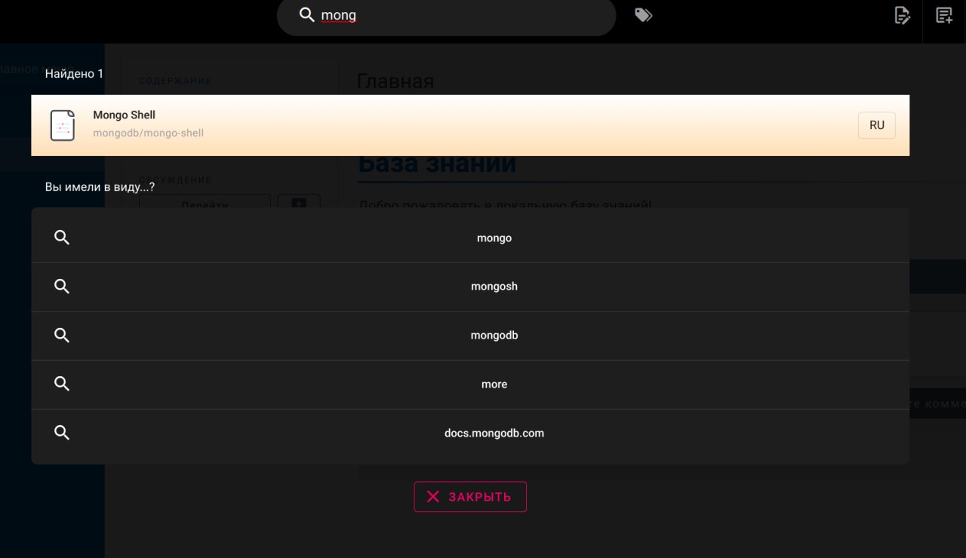The height and width of the screenshot is (558, 966).
Task: Open the Mongo Shell search result
Action: pyautogui.click(x=470, y=125)
